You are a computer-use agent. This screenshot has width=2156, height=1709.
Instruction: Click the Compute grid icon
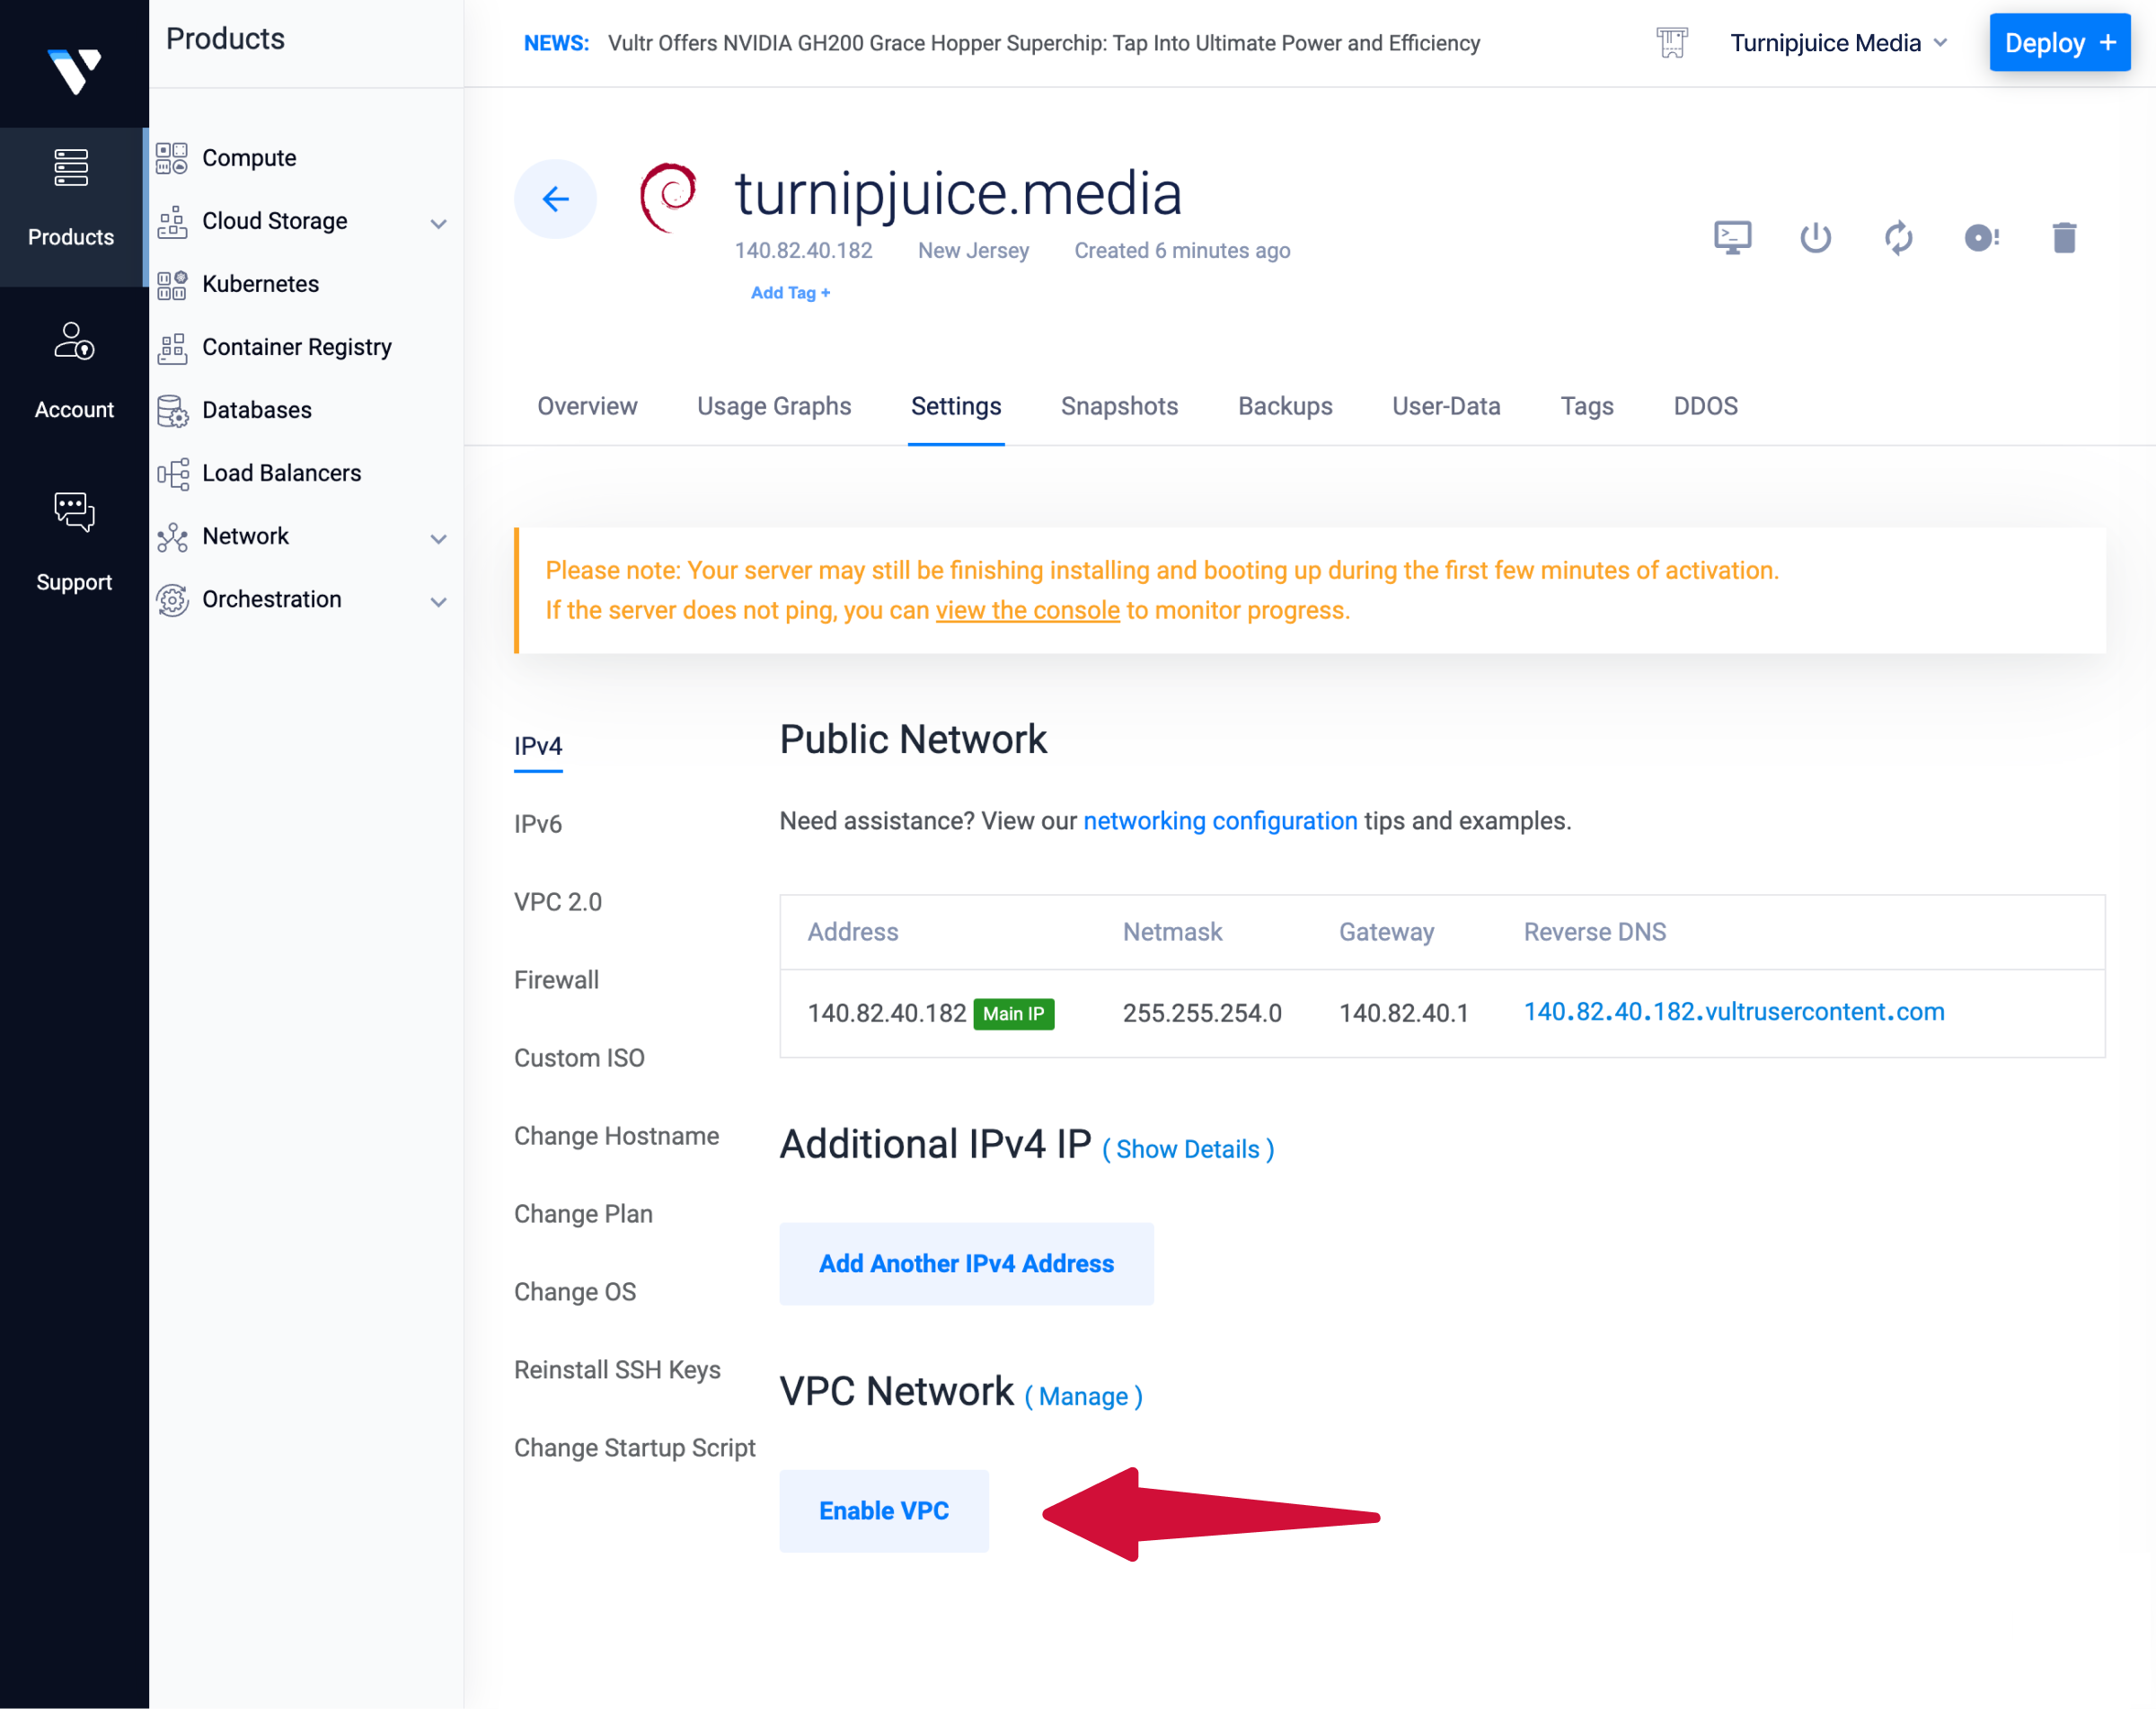click(172, 158)
